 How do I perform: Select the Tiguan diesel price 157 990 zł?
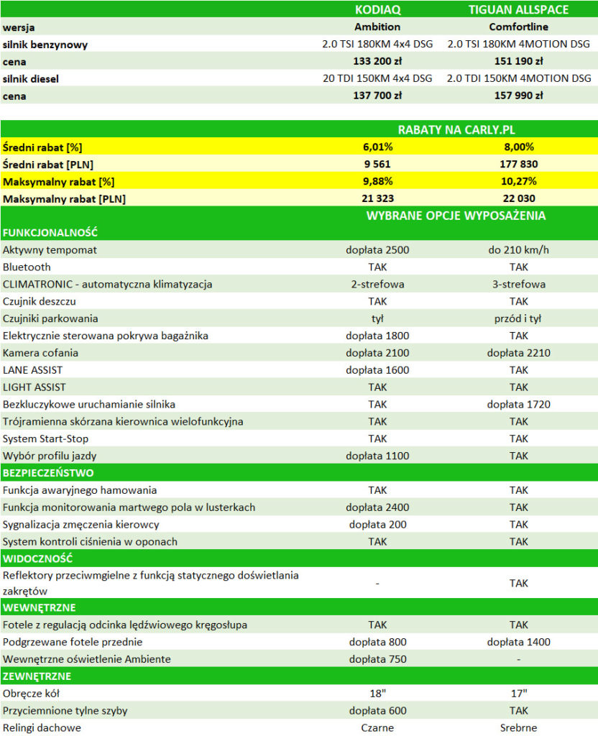(x=518, y=95)
